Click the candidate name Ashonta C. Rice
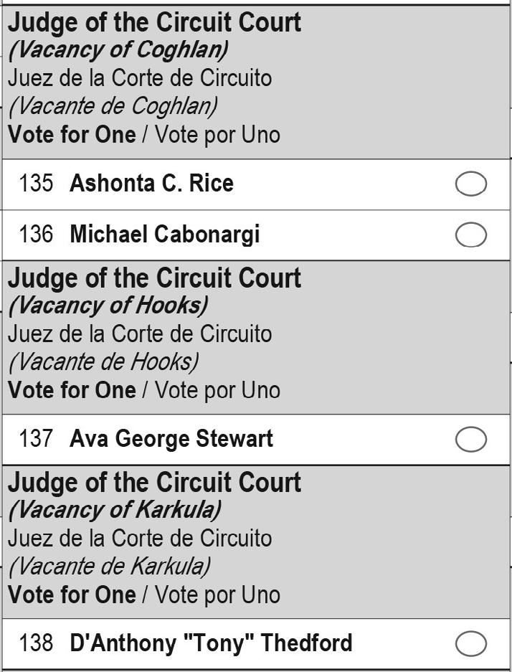This screenshot has width=512, height=672. (x=152, y=184)
